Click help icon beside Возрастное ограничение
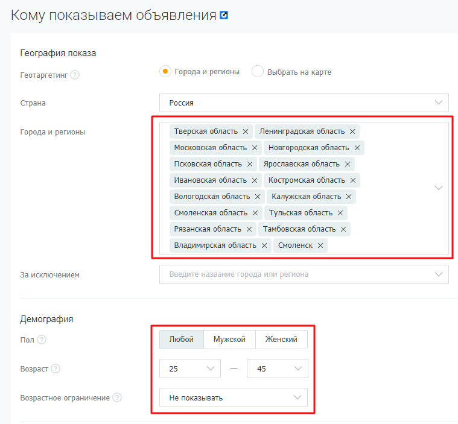The image size is (458, 424). click(x=117, y=397)
